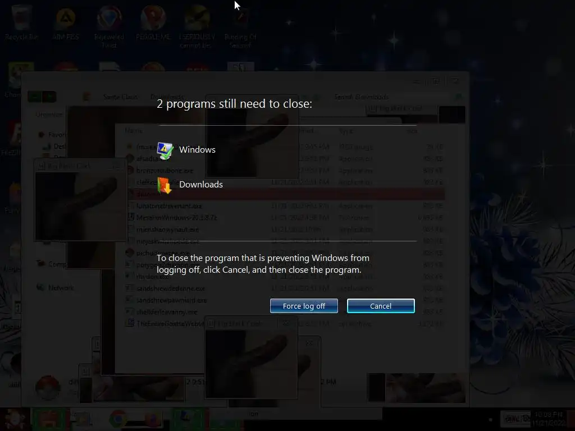The height and width of the screenshot is (431, 575).
Task: Click Favorites in Downloads navigation pane
Action: click(57, 135)
